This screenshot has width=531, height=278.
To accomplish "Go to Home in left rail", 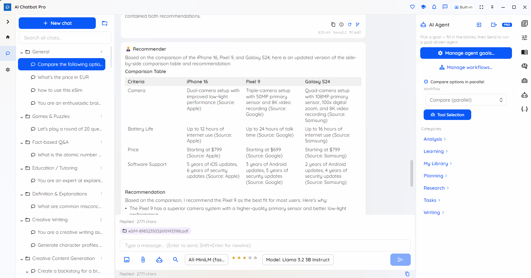I will pyautogui.click(x=8, y=37).
